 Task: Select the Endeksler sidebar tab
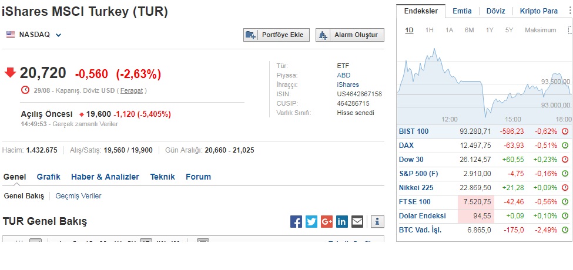point(421,11)
